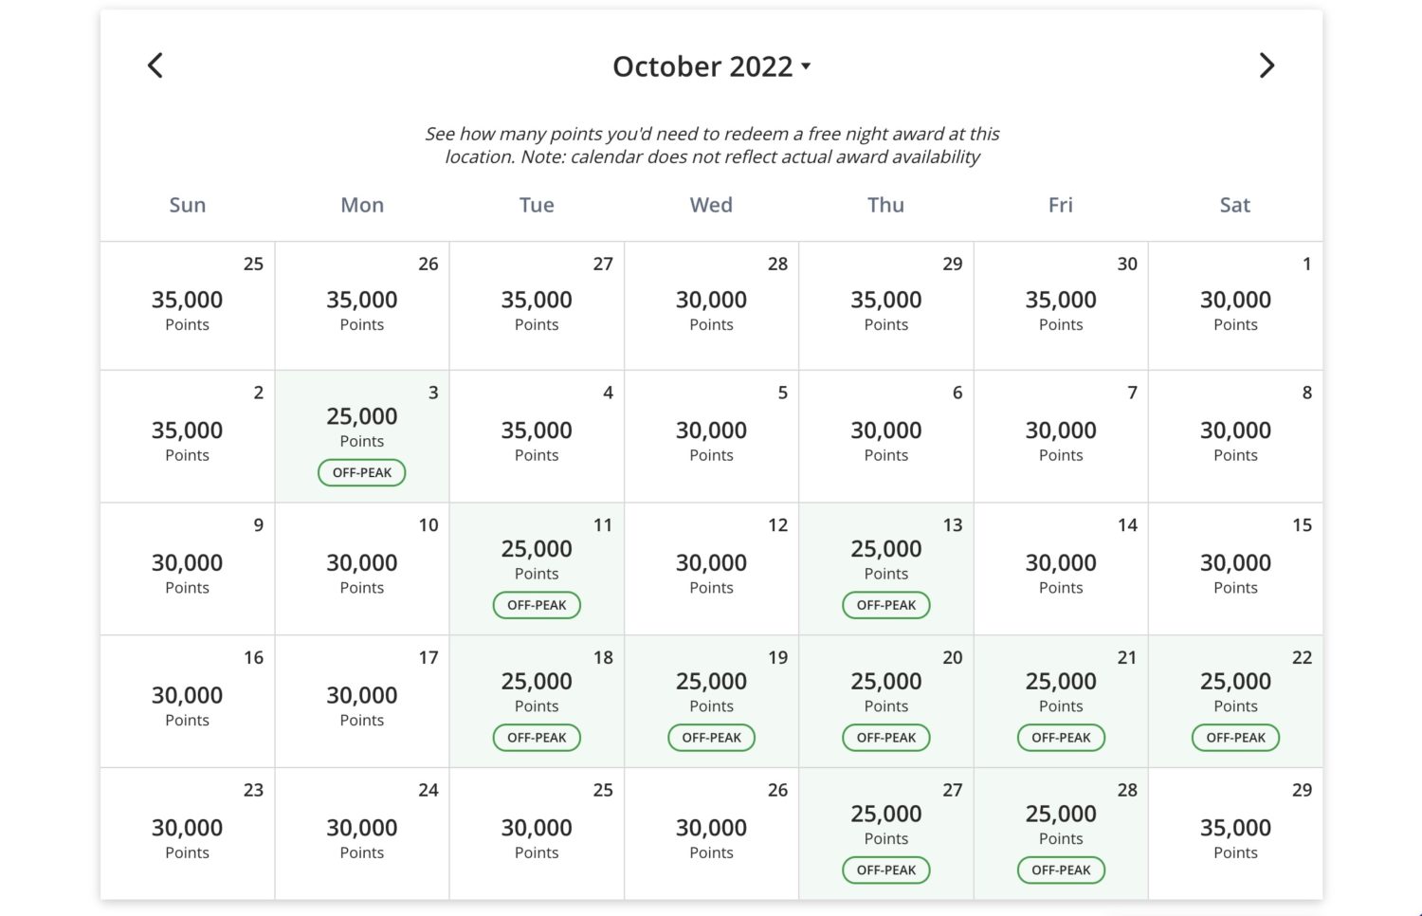Pick Wednesday October 5 cell

[x=711, y=436]
